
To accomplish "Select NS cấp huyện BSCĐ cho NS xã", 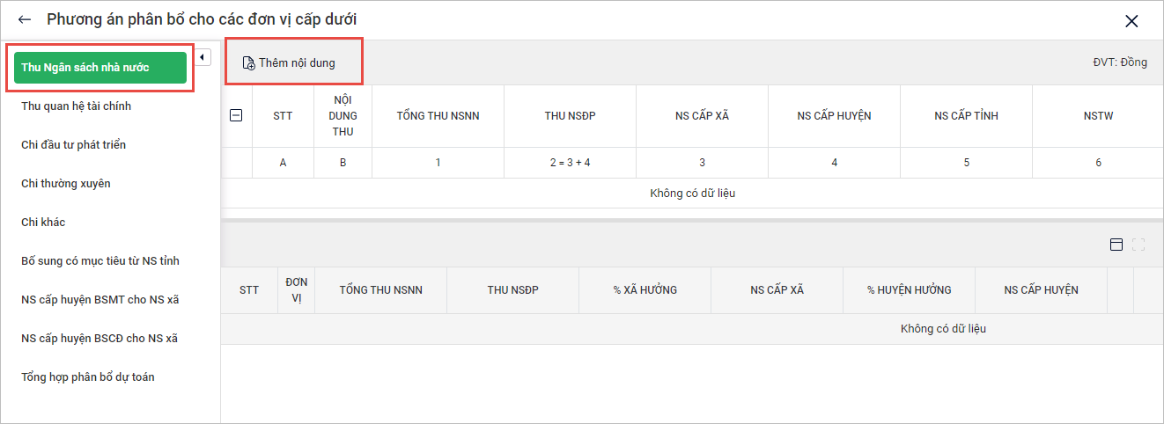I will click(x=99, y=339).
